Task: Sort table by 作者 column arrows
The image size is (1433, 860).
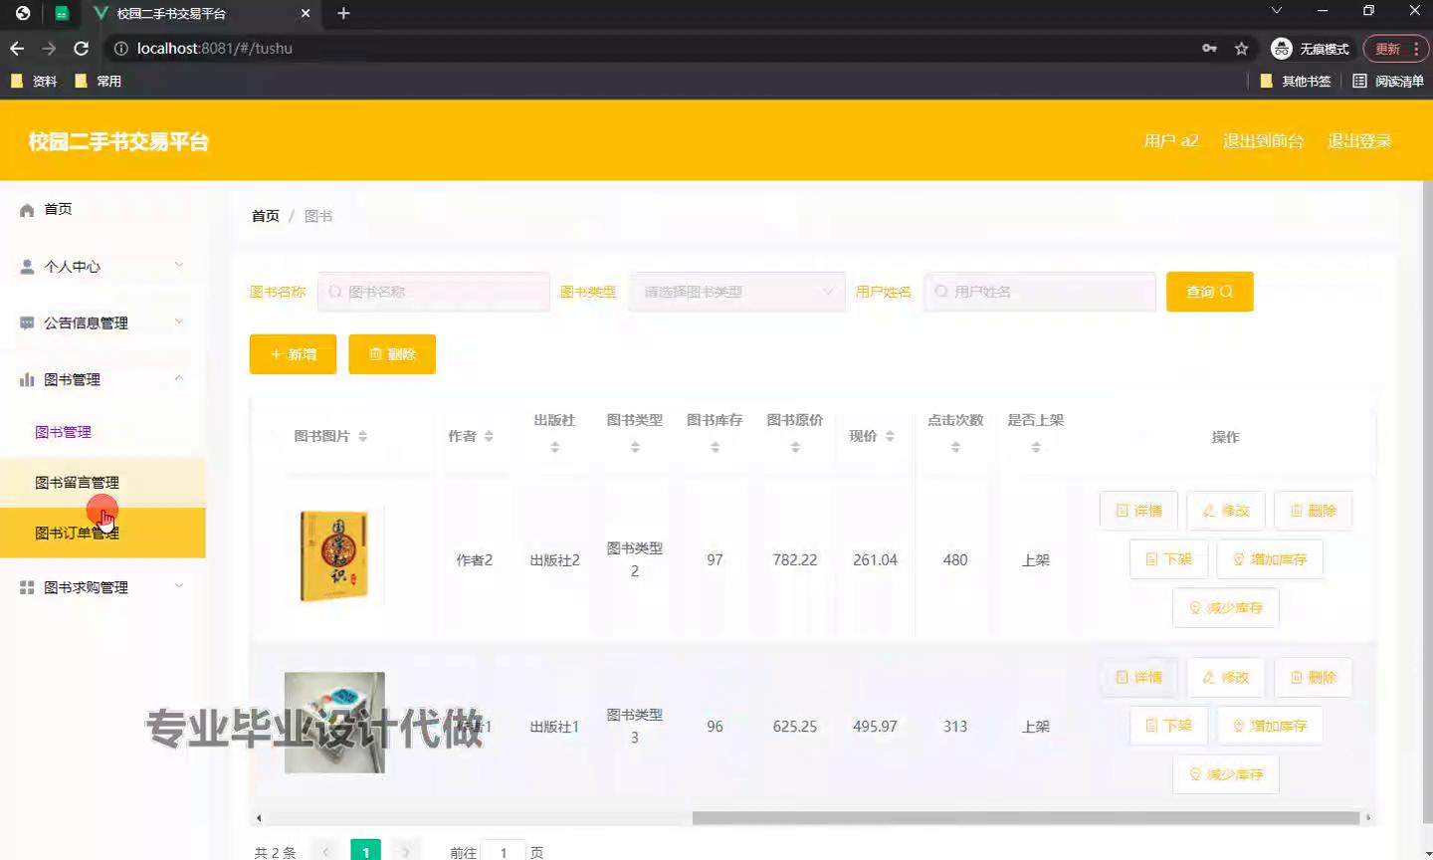Action: pyautogui.click(x=489, y=436)
